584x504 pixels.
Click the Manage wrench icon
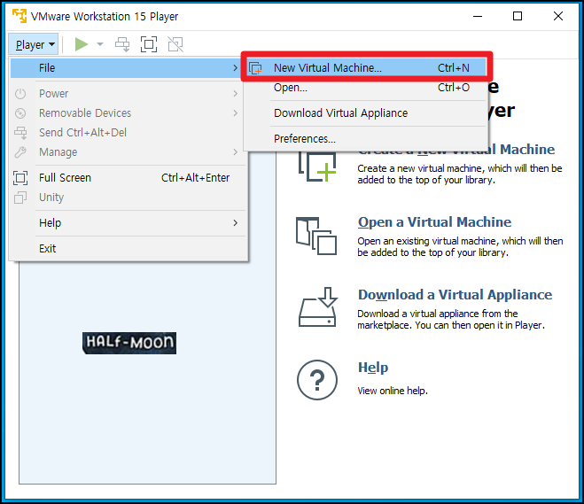pos(20,151)
